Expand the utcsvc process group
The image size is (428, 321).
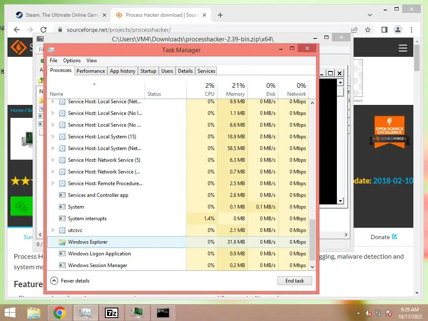[x=53, y=230]
